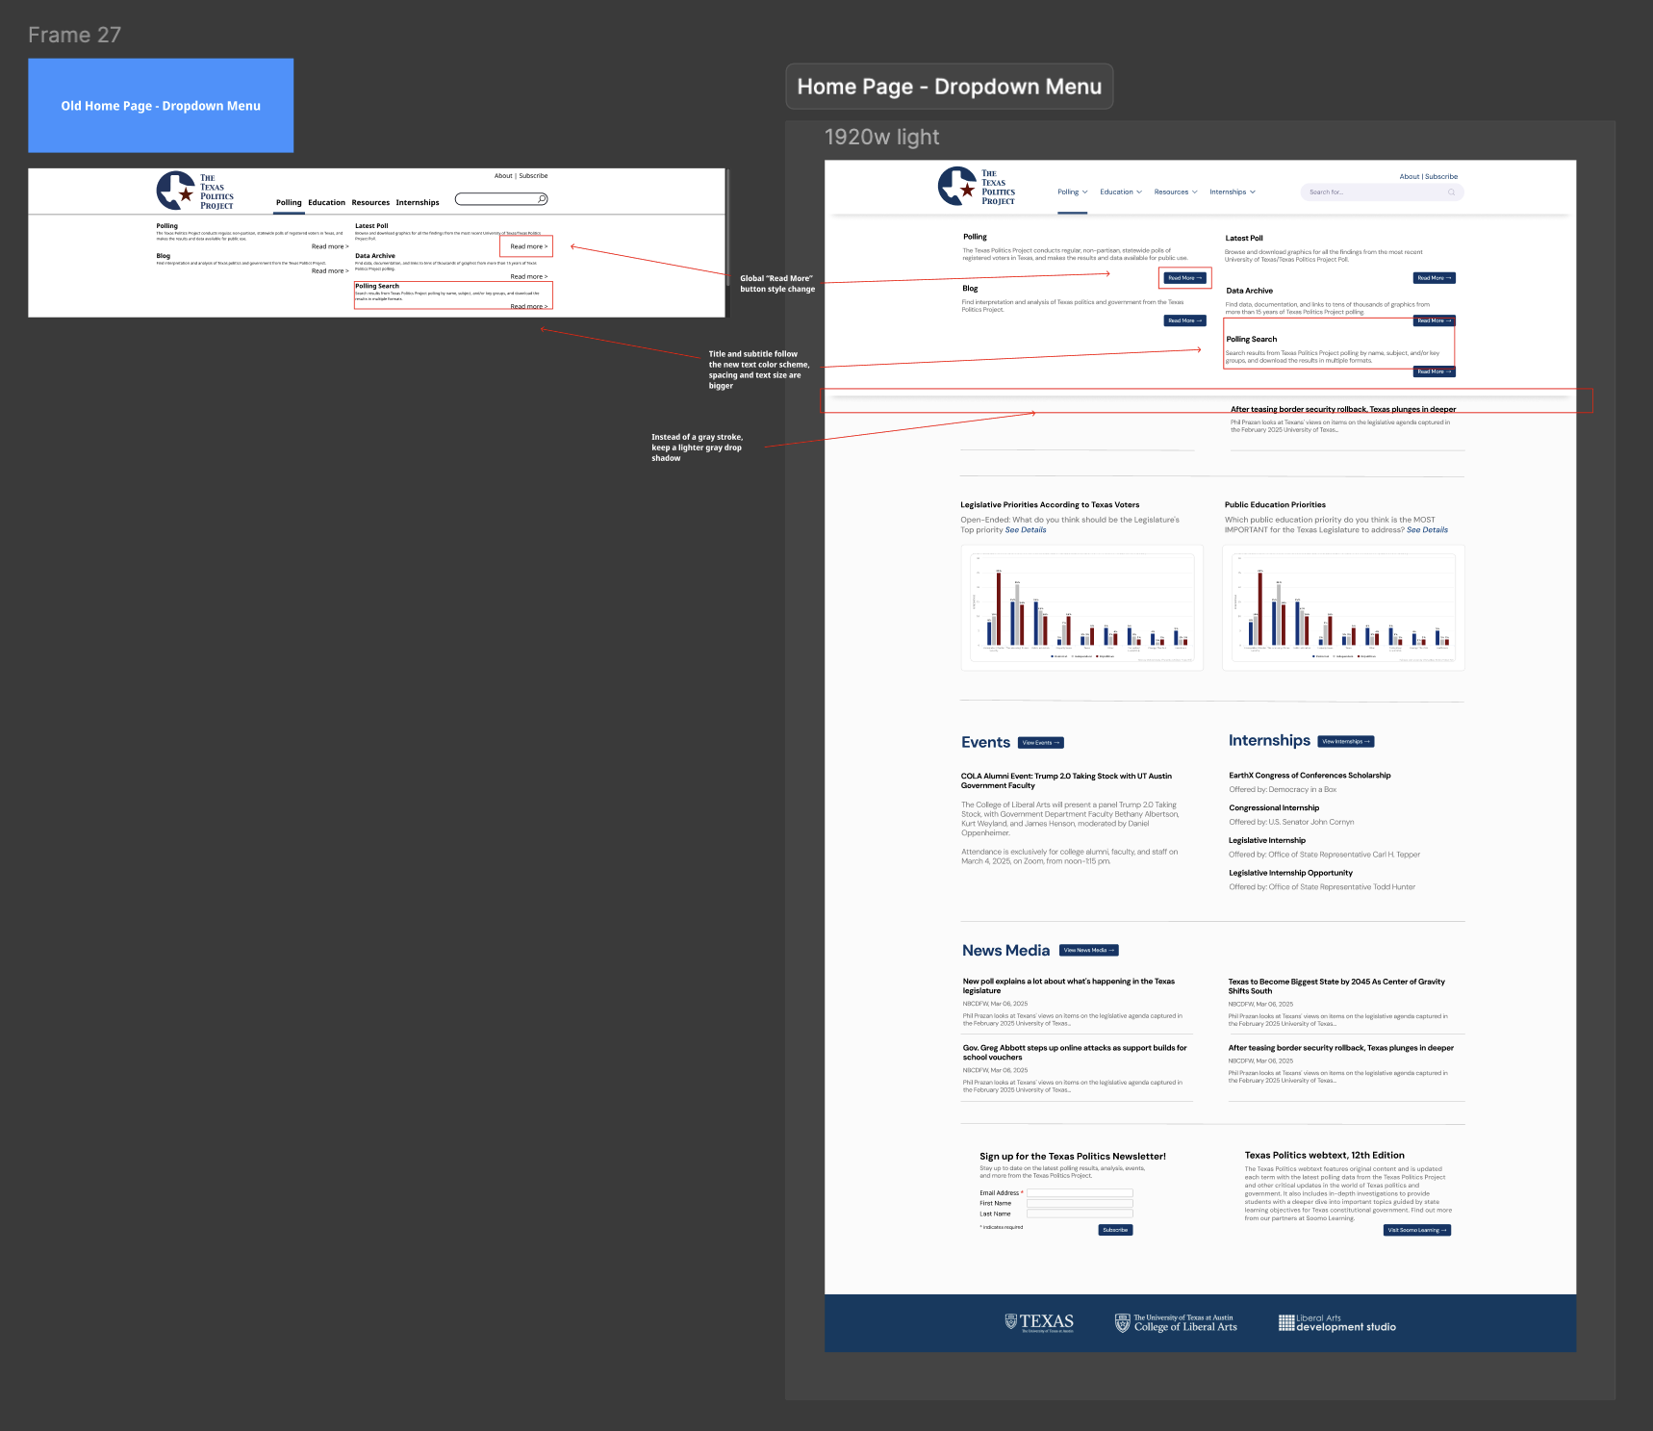Click the Visit Soomo Learning button
This screenshot has height=1431, width=1653.
pyautogui.click(x=1416, y=1230)
